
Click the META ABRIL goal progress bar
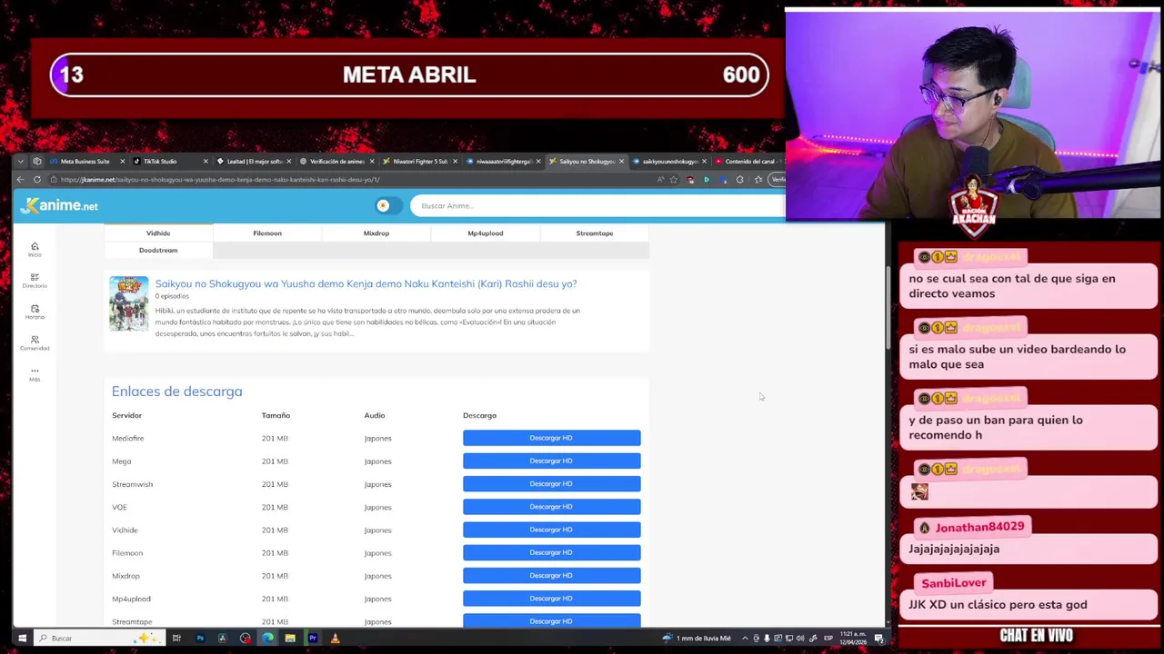tap(409, 74)
